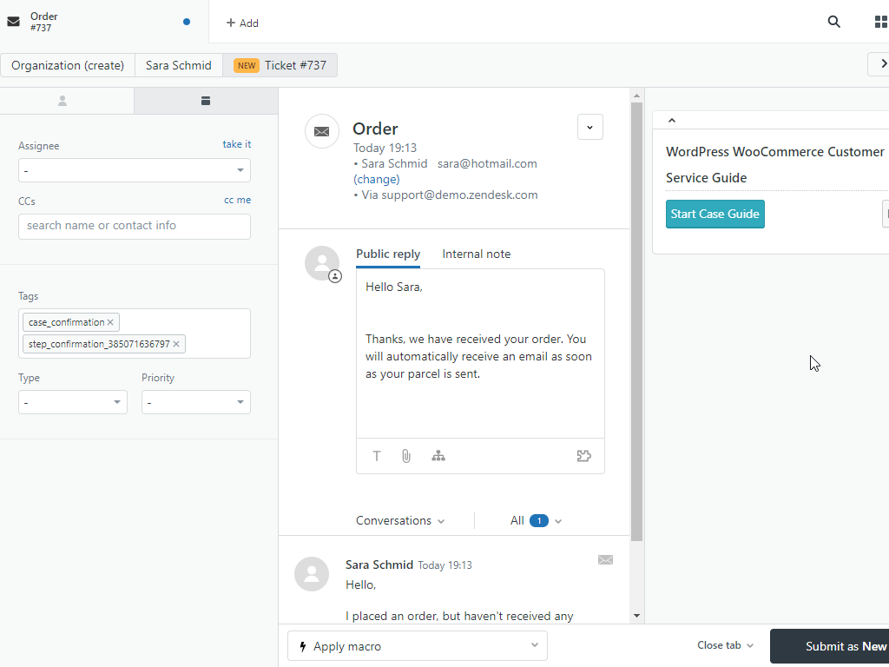Switch to the ticket fields icon tab
This screenshot has width=889, height=667.
pos(206,101)
